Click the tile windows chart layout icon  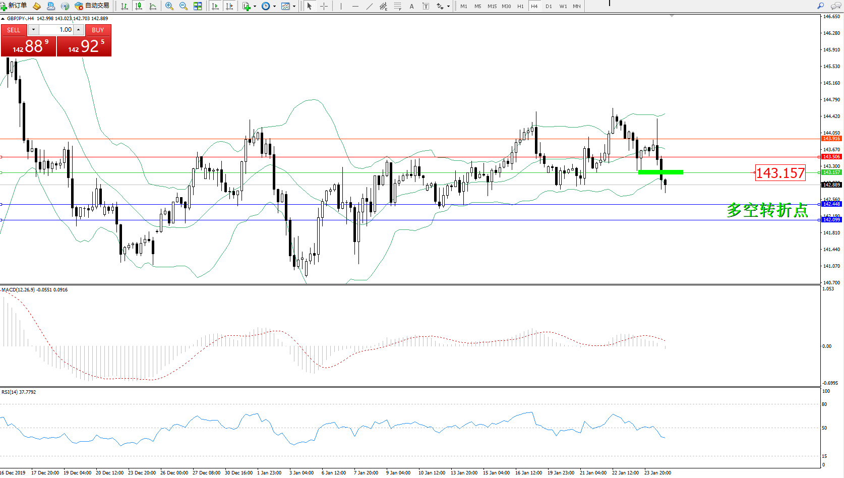coord(198,6)
